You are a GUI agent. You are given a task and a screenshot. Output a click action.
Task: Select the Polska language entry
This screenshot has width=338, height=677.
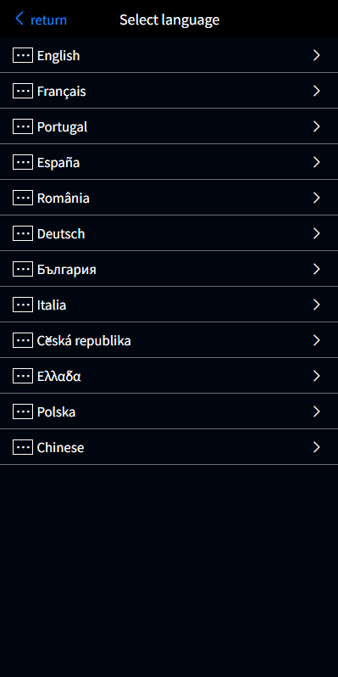point(169,412)
